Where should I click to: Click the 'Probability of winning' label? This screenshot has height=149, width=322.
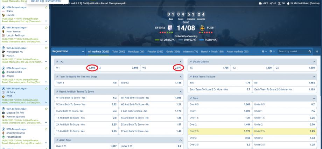coord(186,36)
